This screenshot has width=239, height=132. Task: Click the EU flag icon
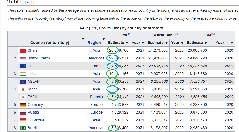(23, 66)
